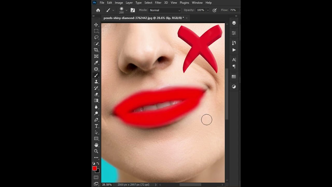The width and height of the screenshot is (332, 187).
Task: Select the Lasso tool
Action: pos(96,37)
